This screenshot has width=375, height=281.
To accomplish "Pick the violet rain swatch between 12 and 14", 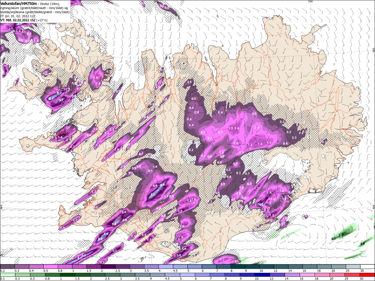I will [x=277, y=275].
